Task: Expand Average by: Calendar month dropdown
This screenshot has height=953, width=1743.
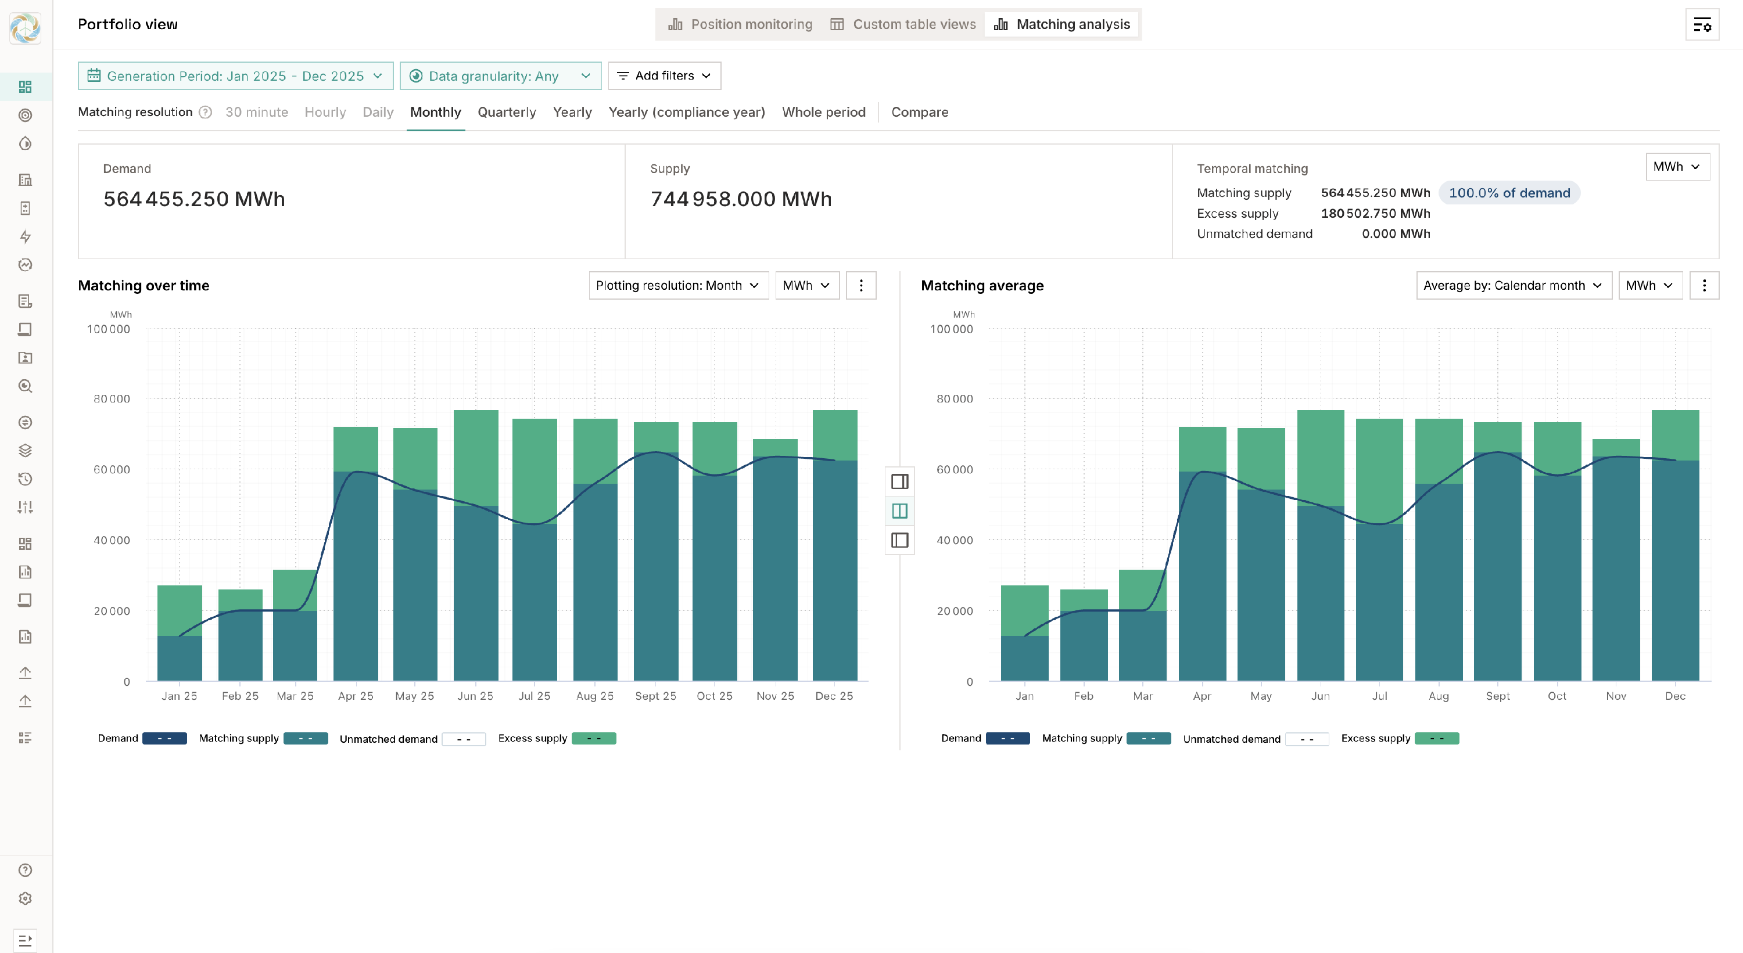Action: click(1513, 285)
